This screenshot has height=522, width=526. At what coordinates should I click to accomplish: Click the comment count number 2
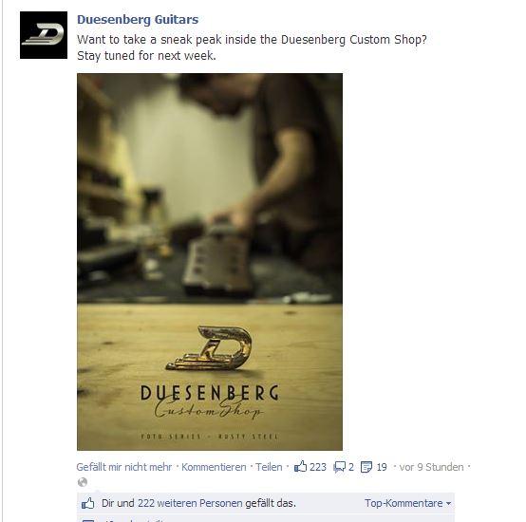tap(351, 467)
